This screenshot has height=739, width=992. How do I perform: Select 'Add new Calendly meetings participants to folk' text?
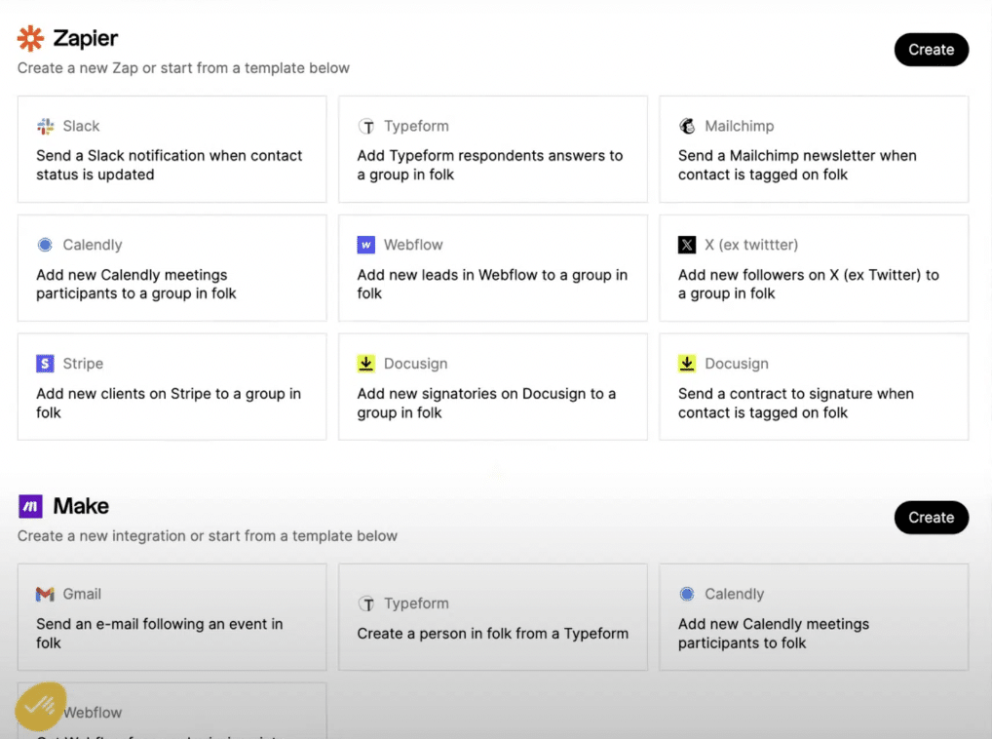(774, 634)
